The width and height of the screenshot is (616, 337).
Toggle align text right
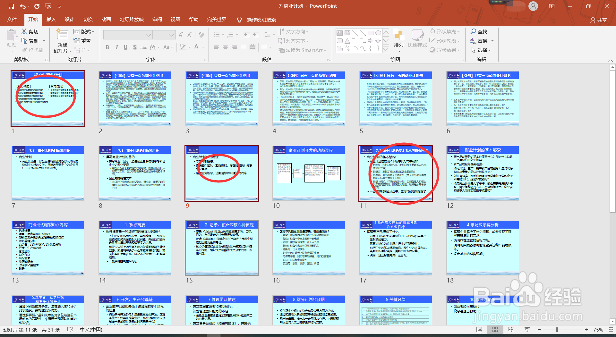tap(235, 47)
